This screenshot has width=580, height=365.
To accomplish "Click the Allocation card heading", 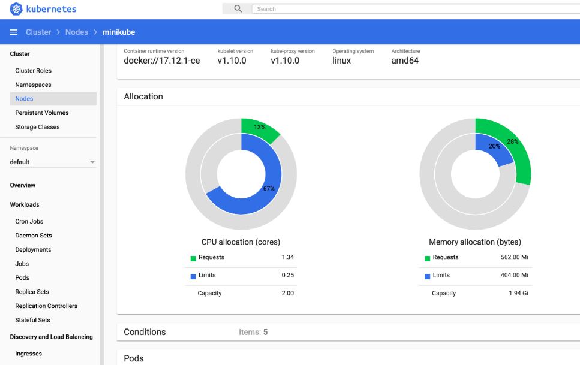I will click(x=143, y=96).
